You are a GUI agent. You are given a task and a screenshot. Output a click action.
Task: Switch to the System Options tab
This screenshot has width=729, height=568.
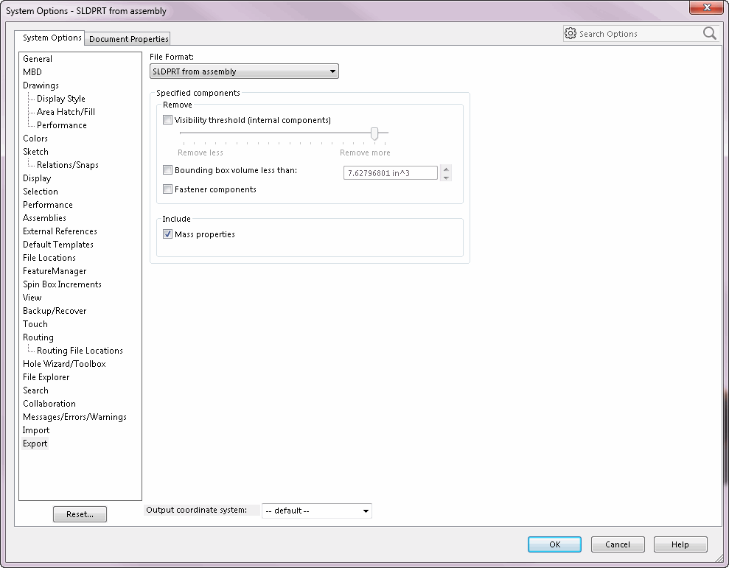49,38
